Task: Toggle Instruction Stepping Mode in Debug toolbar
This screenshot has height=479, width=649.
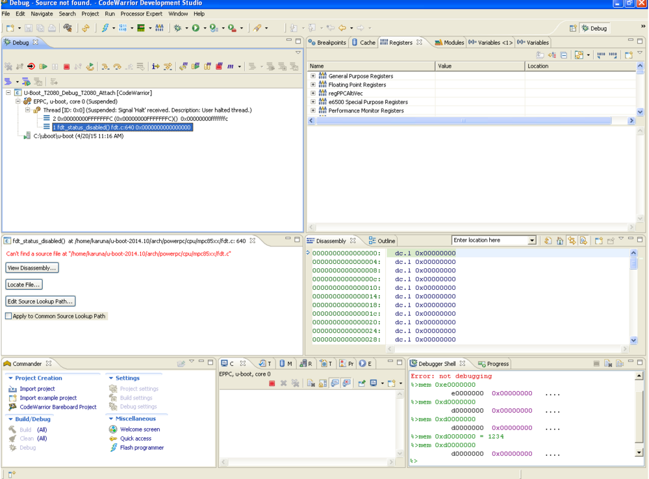Action: point(155,66)
